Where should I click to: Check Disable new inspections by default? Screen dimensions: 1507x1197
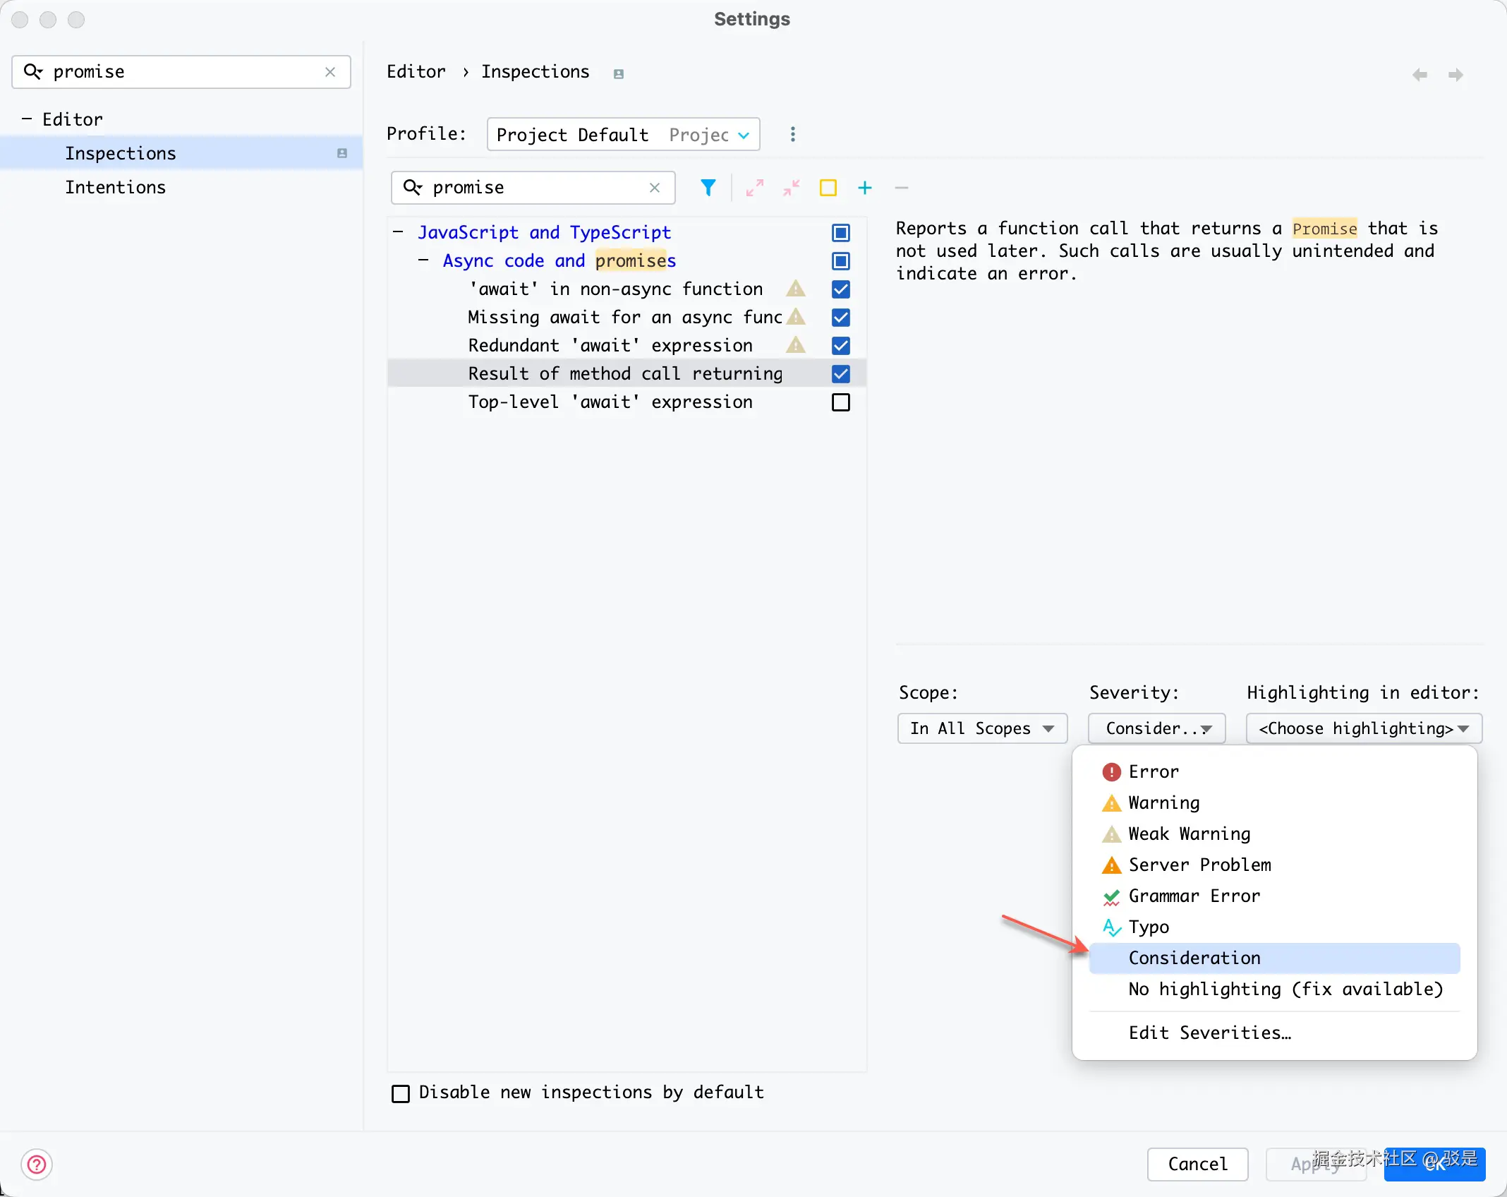[401, 1093]
